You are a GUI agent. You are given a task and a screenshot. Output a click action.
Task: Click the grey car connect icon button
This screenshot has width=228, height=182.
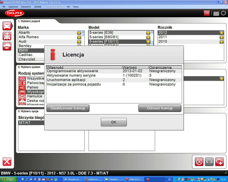point(209,161)
